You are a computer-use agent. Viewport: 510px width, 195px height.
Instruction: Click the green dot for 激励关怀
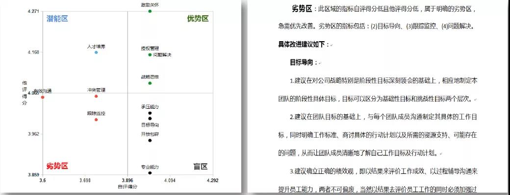pyautogui.click(x=150, y=11)
